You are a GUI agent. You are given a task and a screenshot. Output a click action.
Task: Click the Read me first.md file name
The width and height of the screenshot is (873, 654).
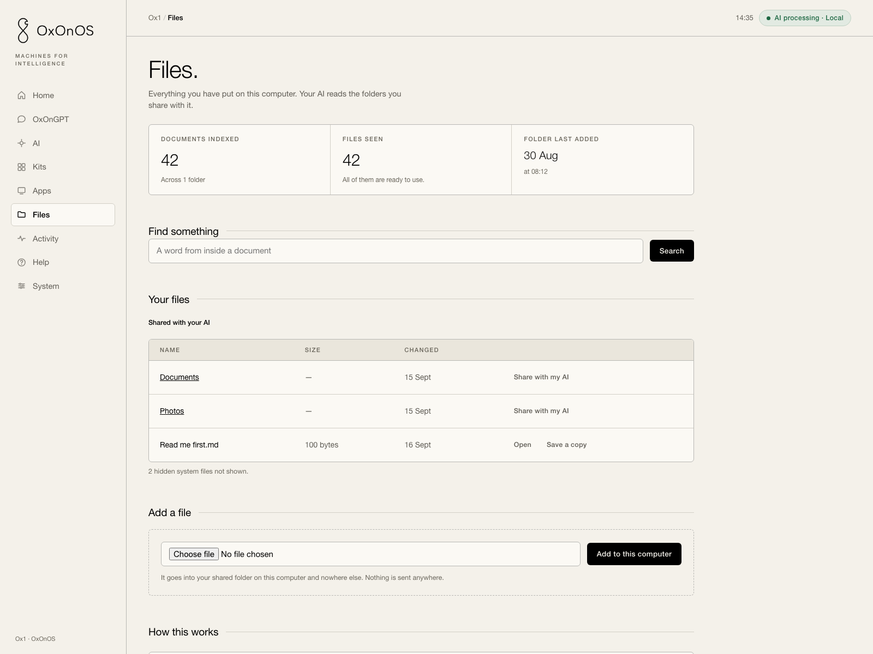(x=189, y=445)
